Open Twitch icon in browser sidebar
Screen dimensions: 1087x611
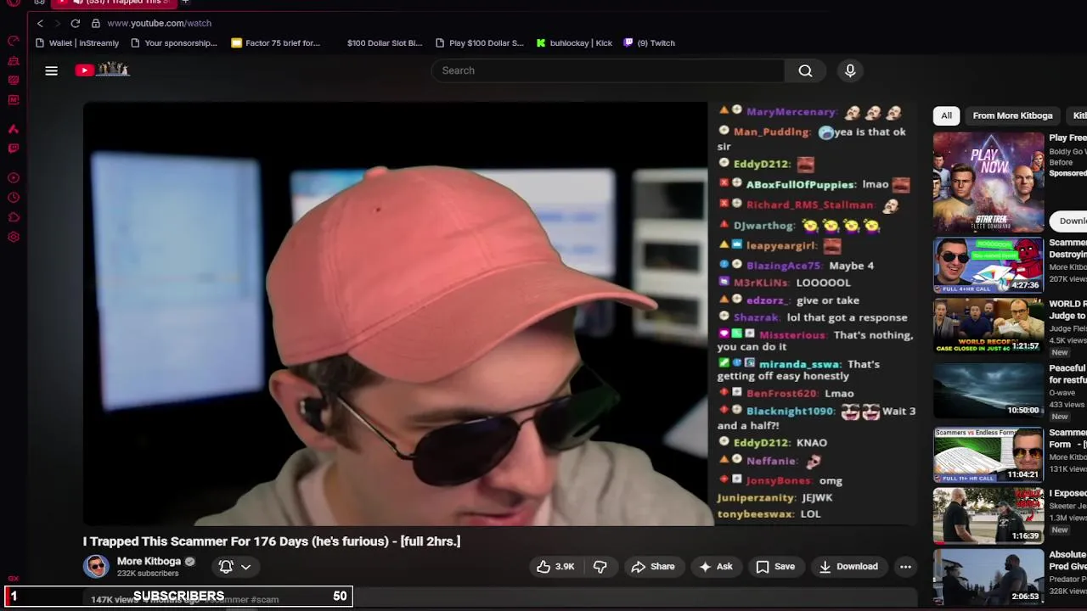(x=14, y=149)
